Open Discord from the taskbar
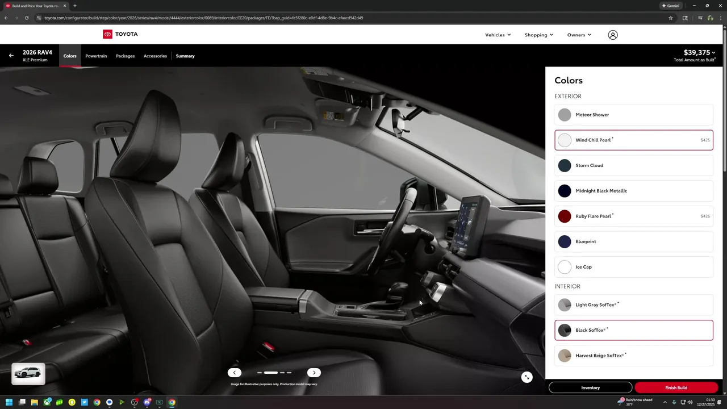This screenshot has height=409, width=727. (147, 402)
